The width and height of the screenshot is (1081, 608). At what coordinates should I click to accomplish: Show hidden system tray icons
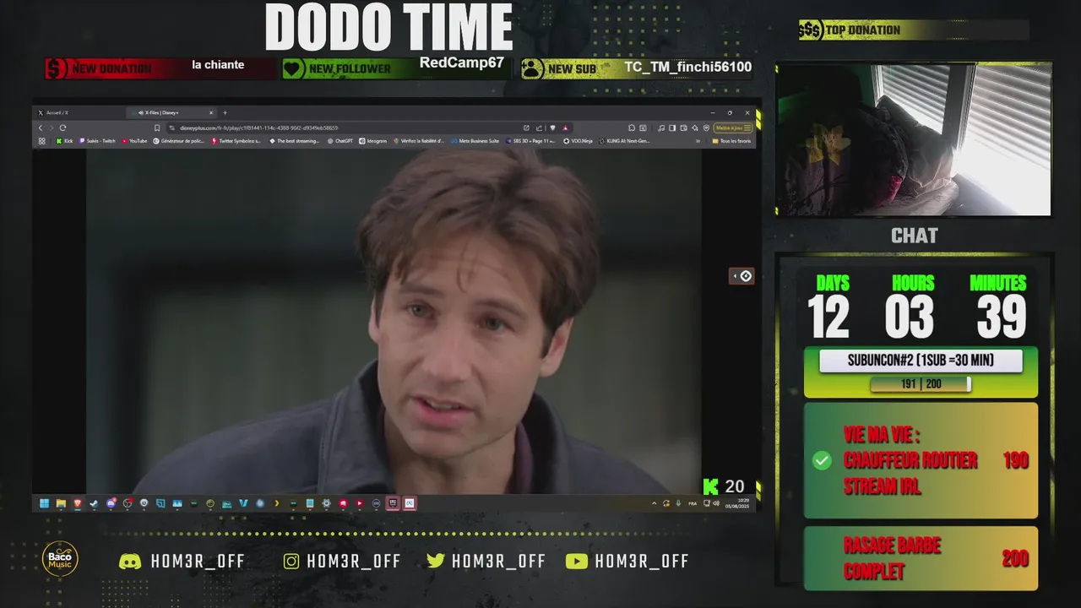click(654, 503)
